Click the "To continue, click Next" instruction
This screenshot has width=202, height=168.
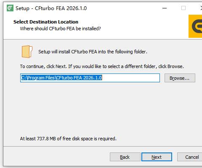102,66
